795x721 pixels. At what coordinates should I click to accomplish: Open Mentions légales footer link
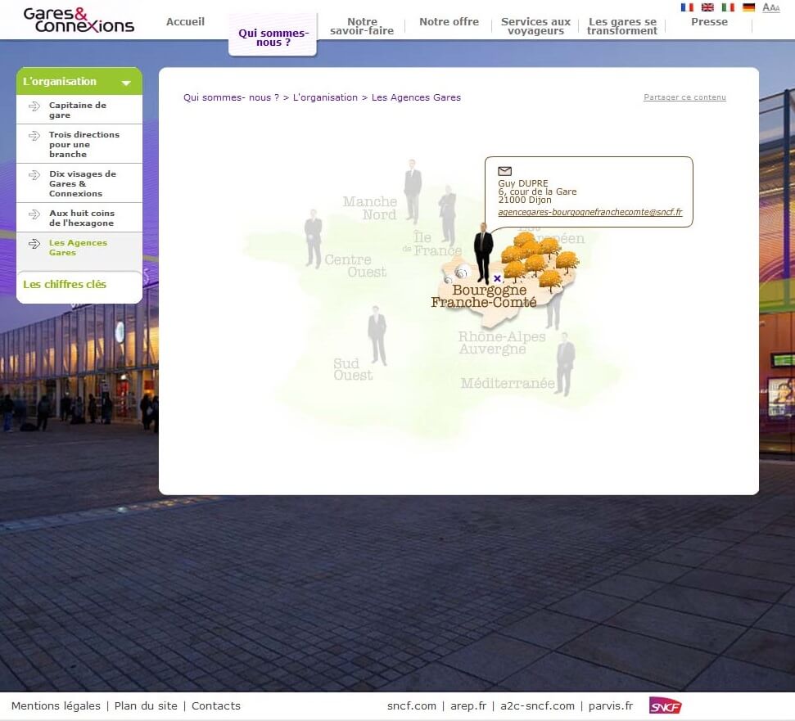point(56,705)
